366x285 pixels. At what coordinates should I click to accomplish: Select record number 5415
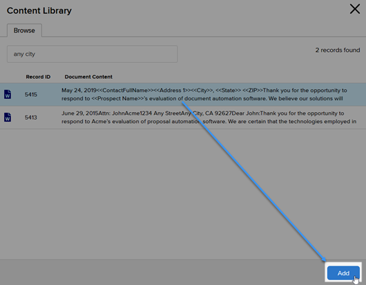(x=31, y=95)
